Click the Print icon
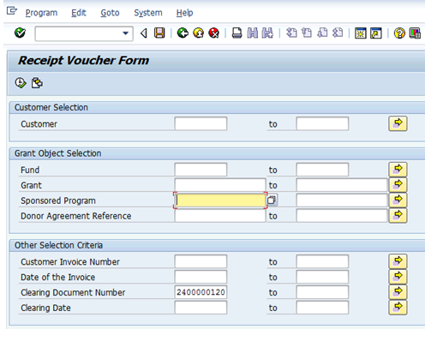The image size is (425, 341). (236, 33)
